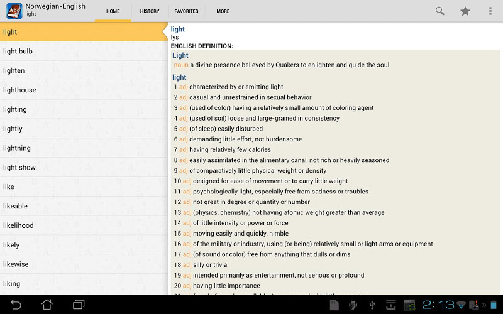Choose 'lighthouse' from the word list
The height and width of the screenshot is (314, 503).
(19, 90)
